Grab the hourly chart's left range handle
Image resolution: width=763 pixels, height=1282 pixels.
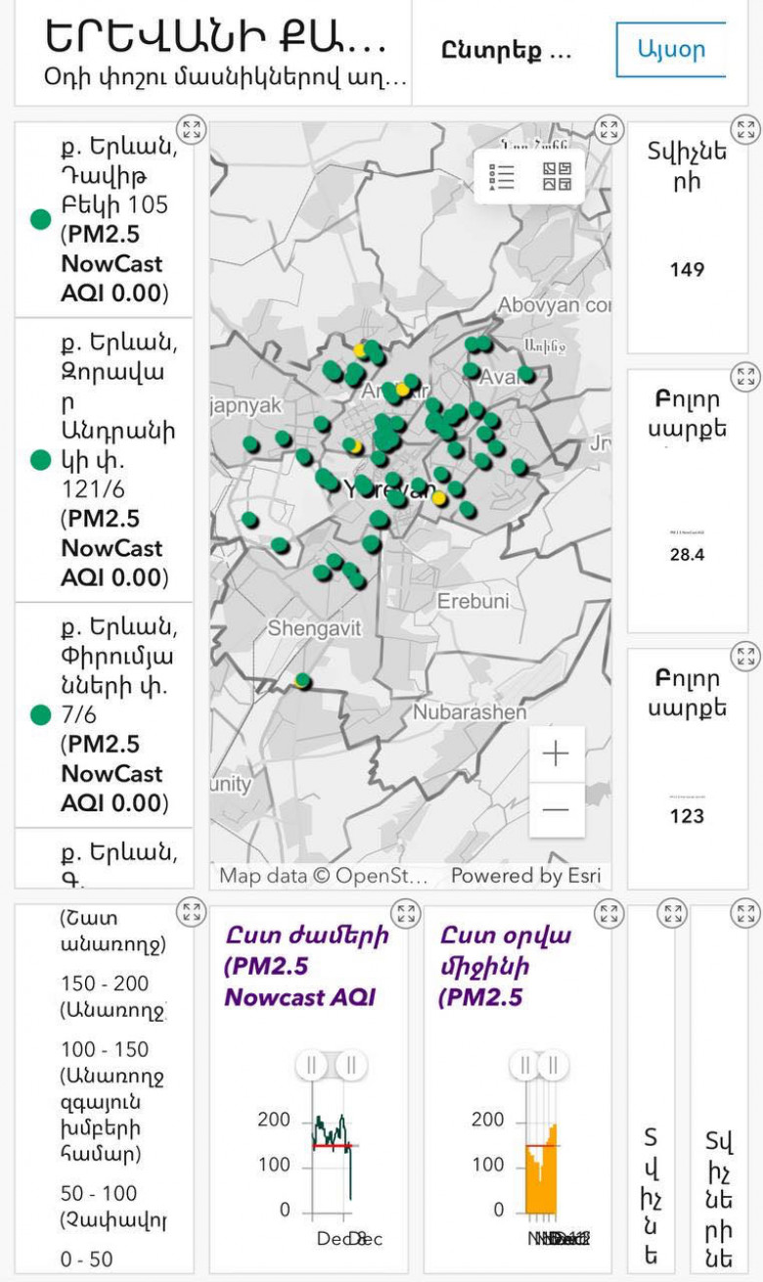click(311, 1065)
